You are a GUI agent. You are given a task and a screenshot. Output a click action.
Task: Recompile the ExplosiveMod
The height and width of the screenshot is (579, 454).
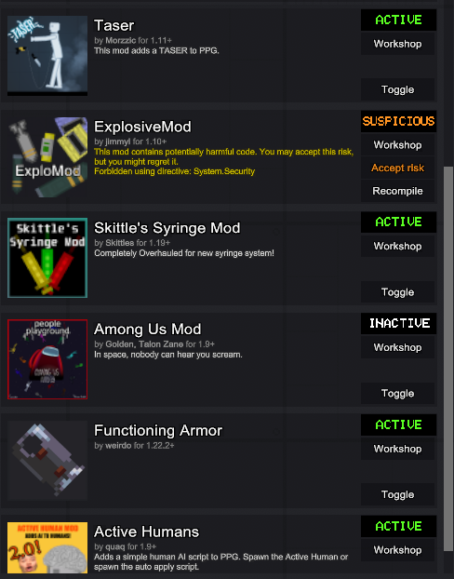coord(397,191)
